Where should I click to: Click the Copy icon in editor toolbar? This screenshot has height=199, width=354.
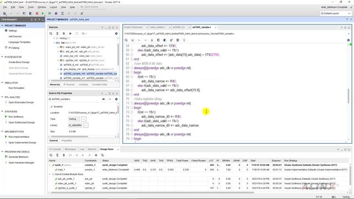click(158, 40)
